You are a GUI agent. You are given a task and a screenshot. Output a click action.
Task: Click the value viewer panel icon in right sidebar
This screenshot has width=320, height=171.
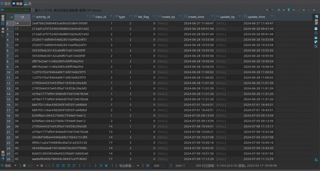tap(316, 29)
